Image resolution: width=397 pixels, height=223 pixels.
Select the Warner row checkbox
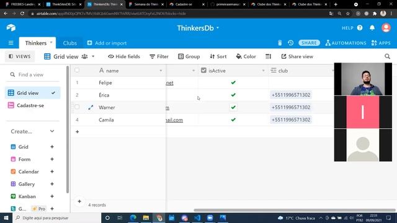click(77, 107)
